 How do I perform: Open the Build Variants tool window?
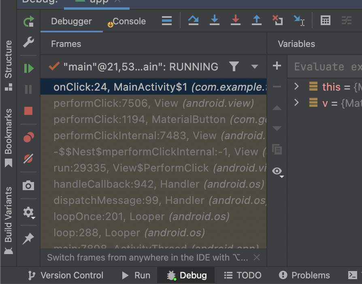[x=9, y=220]
